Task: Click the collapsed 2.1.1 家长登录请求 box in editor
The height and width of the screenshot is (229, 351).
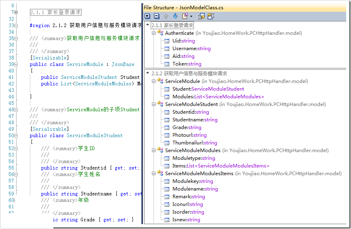Action: tap(56, 12)
